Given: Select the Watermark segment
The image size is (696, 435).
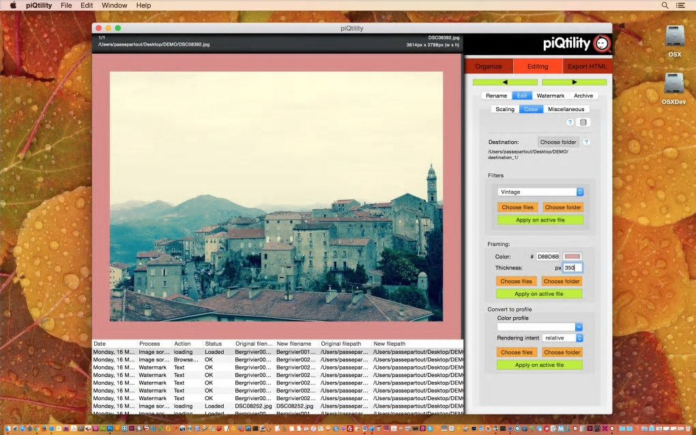Looking at the screenshot, I should [550, 96].
